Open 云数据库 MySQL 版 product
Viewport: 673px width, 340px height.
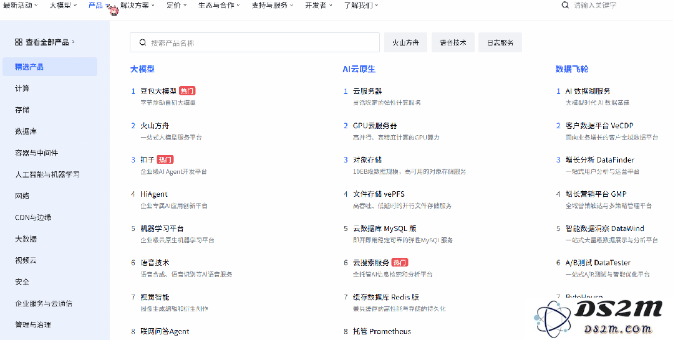pyautogui.click(x=385, y=229)
